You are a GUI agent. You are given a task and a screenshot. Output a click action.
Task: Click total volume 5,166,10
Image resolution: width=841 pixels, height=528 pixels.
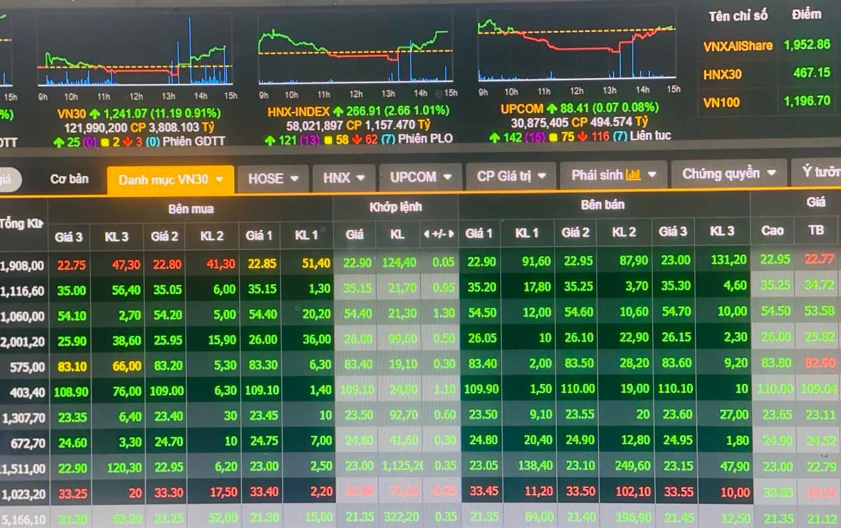click(x=23, y=520)
